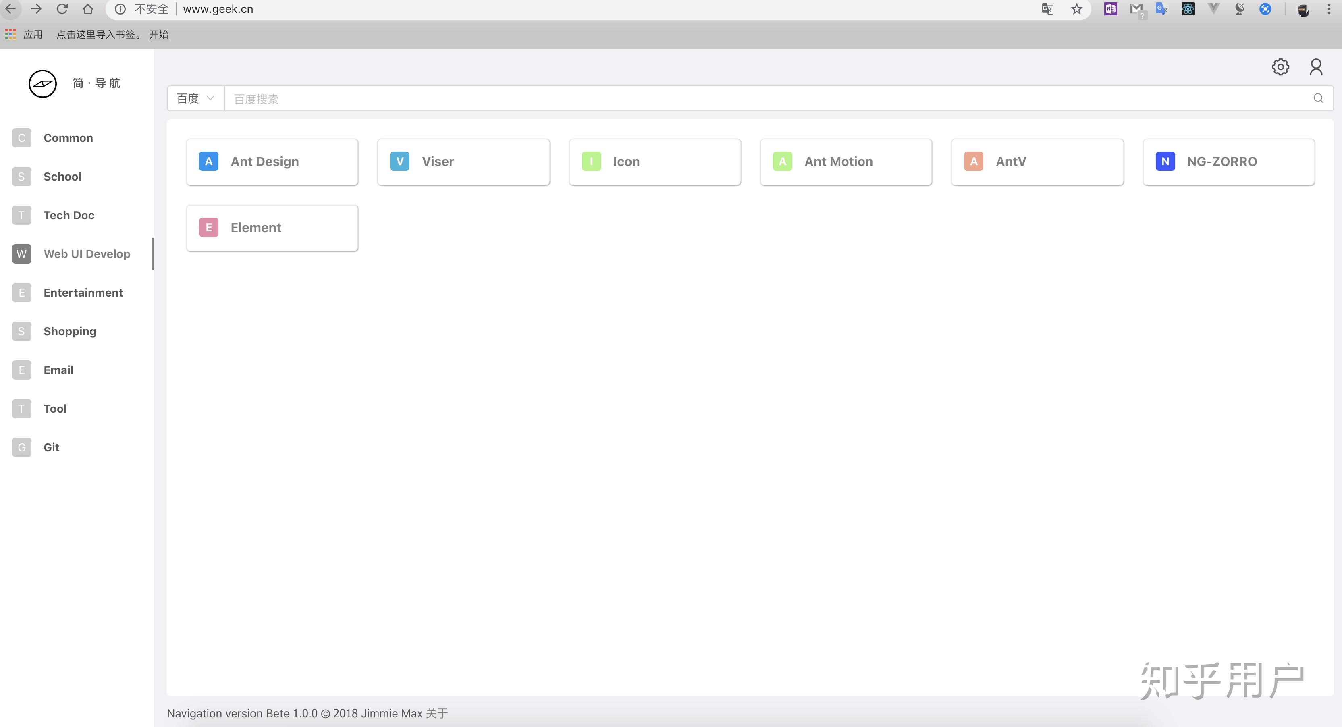Screen dimensions: 1342x727
Task: Click the N icon for NG-ZORRO
Action: pyautogui.click(x=1165, y=162)
